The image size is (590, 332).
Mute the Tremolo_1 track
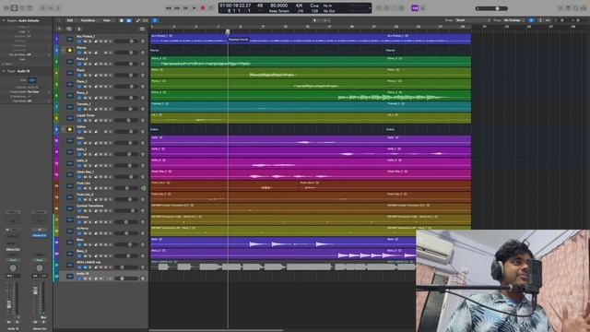click(x=86, y=109)
